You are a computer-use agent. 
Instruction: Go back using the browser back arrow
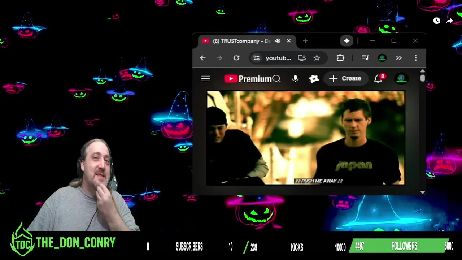(203, 58)
